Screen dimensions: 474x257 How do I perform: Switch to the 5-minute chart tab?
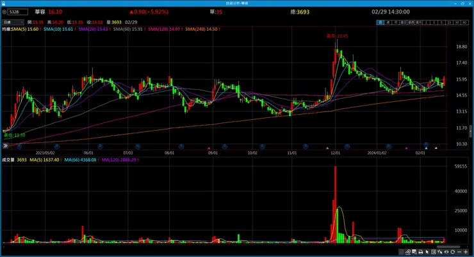pos(442,22)
